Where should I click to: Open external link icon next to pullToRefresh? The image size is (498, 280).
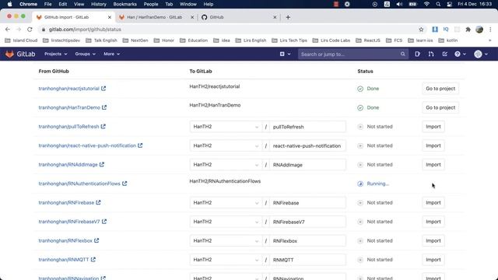[103, 126]
